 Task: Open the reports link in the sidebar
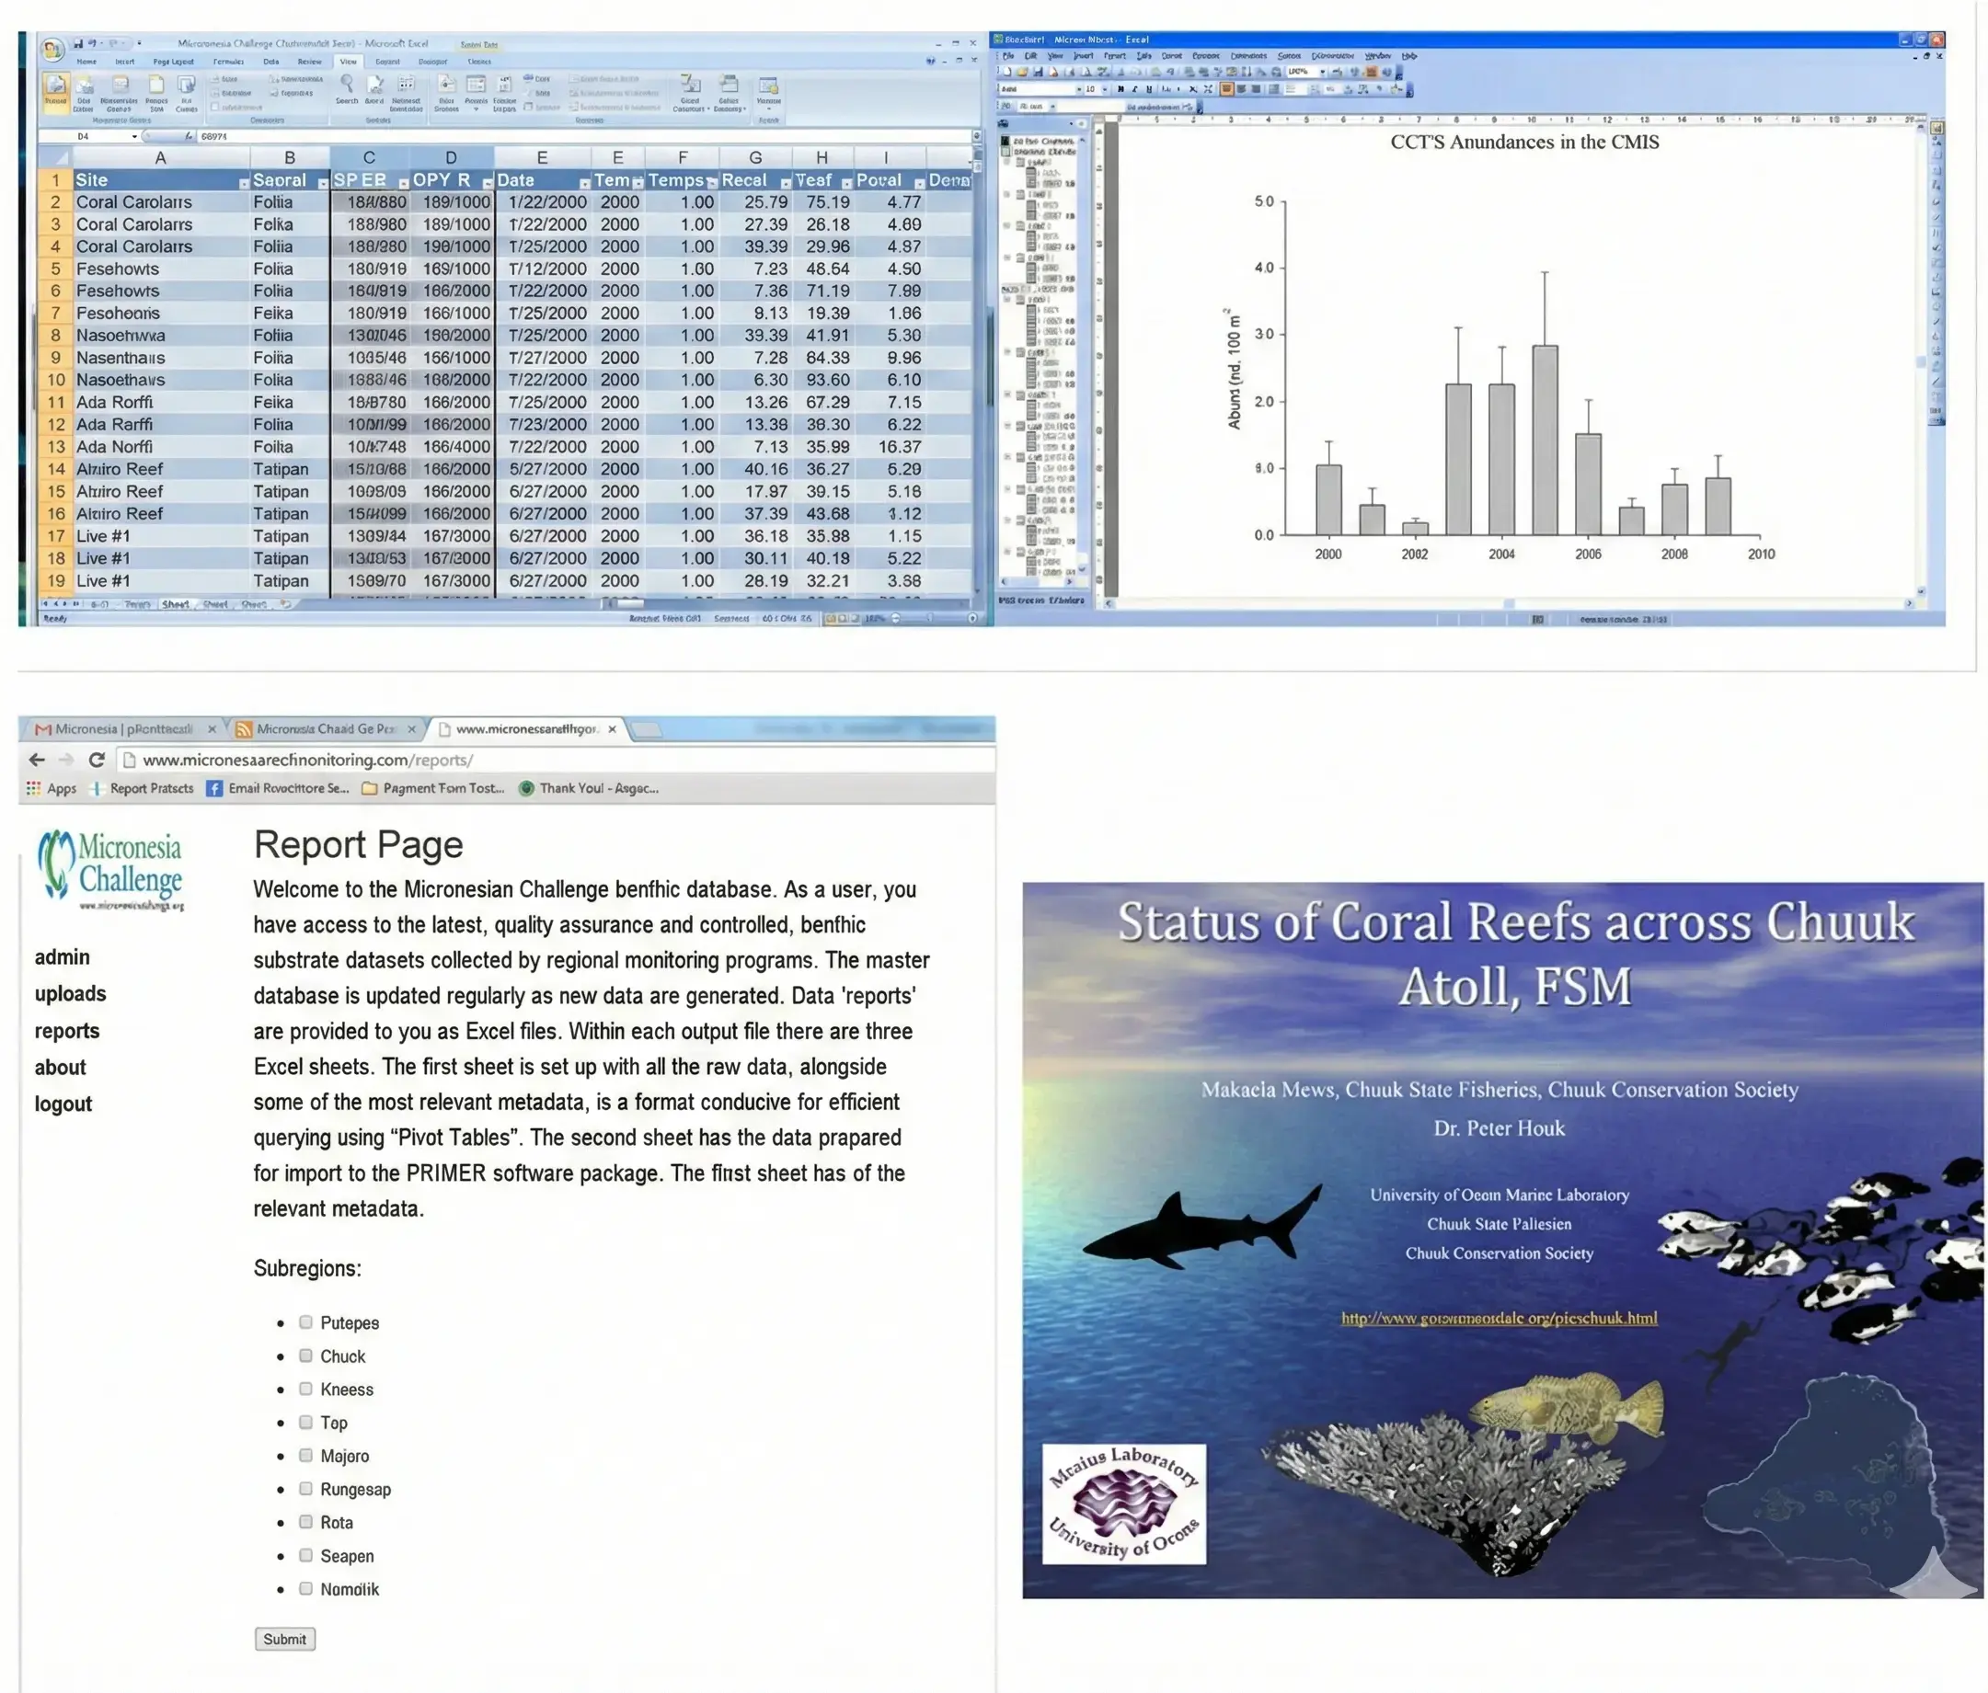[x=67, y=1031]
